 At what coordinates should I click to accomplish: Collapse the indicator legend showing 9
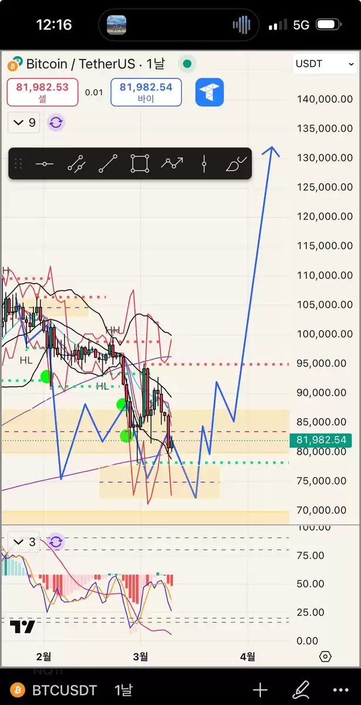click(25, 123)
